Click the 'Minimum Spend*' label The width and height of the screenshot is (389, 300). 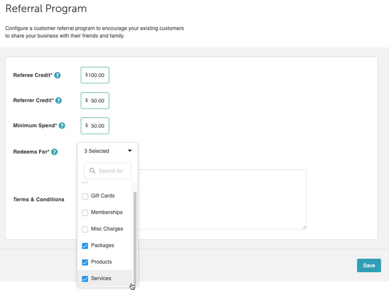pos(35,126)
